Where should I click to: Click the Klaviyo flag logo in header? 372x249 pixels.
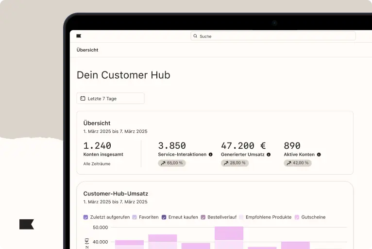[x=79, y=36]
